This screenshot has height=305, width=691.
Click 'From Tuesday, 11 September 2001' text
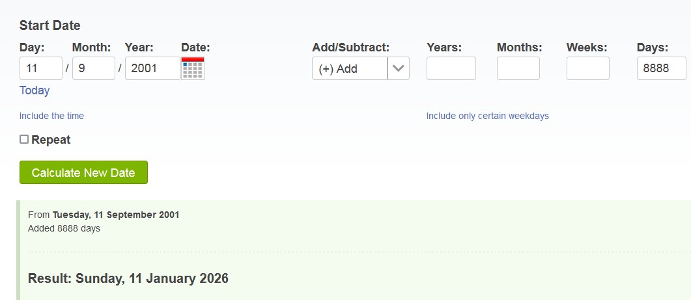(x=104, y=215)
